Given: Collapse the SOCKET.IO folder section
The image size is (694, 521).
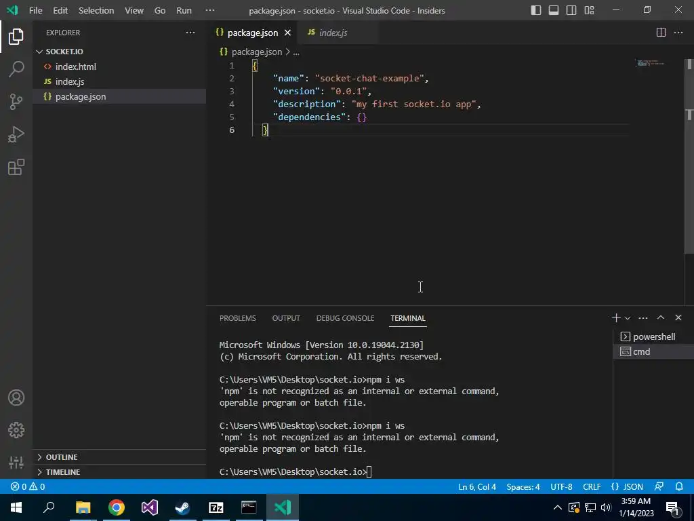Looking at the screenshot, I should [119, 52].
